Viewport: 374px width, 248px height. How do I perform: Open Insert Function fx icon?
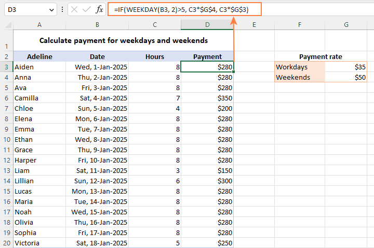click(99, 9)
